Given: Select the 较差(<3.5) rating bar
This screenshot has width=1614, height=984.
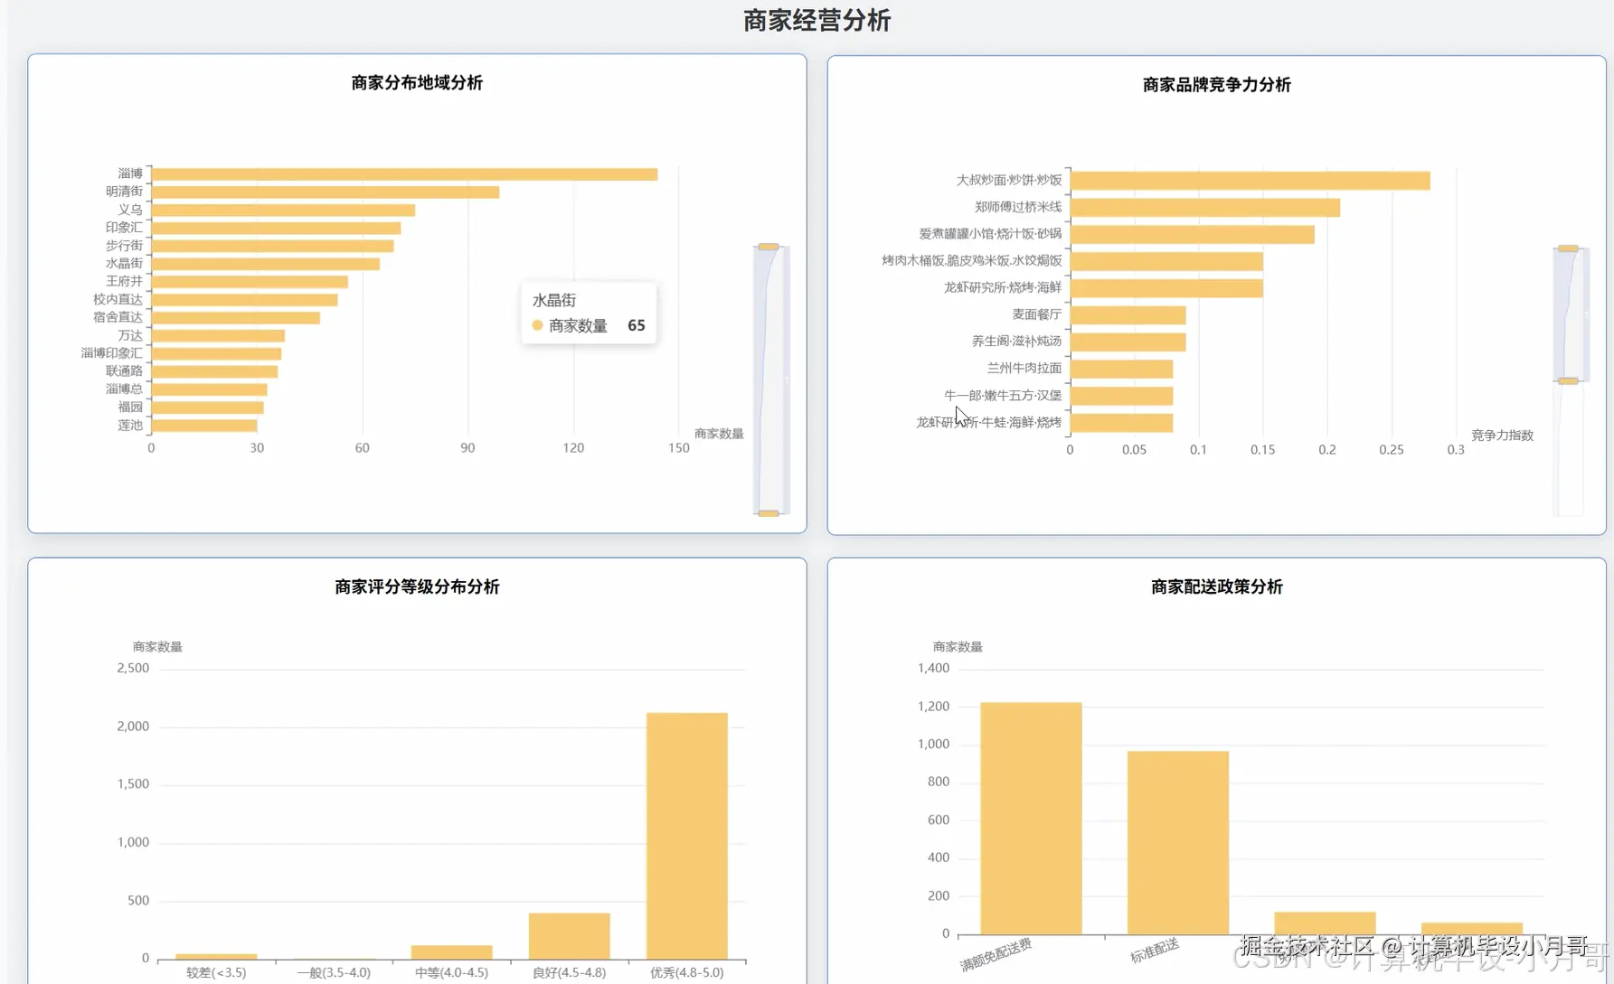Looking at the screenshot, I should (x=216, y=956).
